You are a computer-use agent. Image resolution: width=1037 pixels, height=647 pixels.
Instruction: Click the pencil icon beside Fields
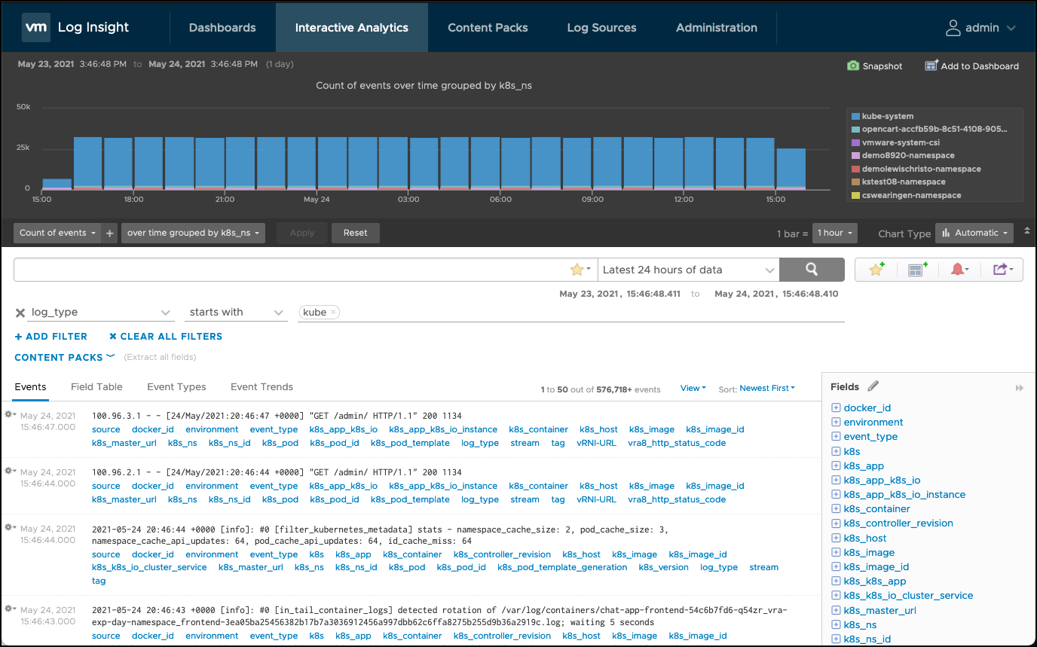pyautogui.click(x=873, y=386)
